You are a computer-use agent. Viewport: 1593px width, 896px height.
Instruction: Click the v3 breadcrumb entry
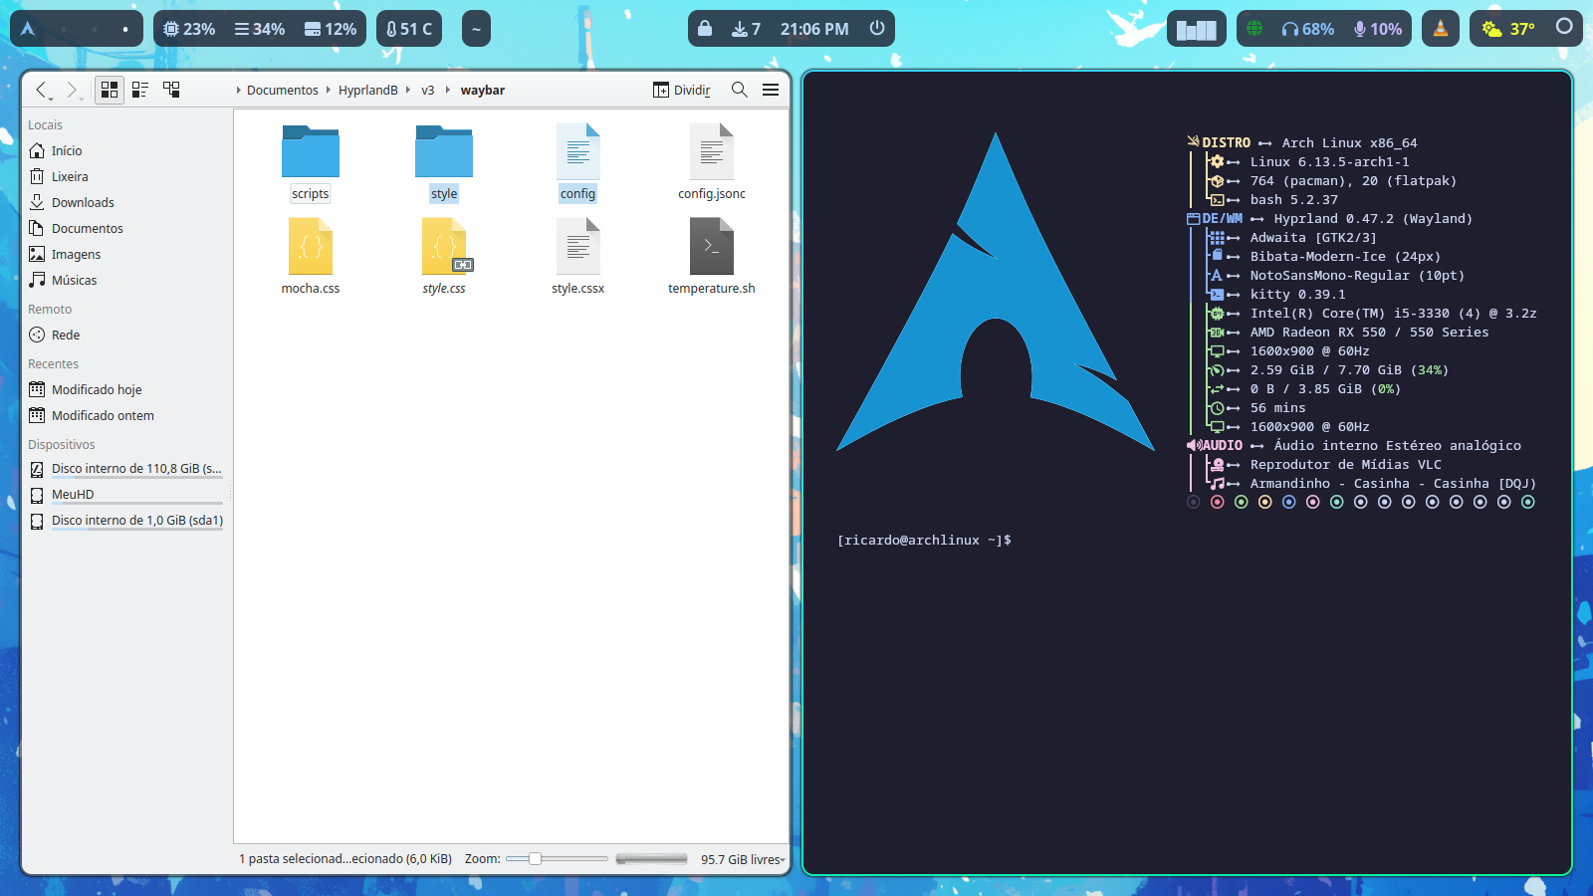(x=428, y=90)
